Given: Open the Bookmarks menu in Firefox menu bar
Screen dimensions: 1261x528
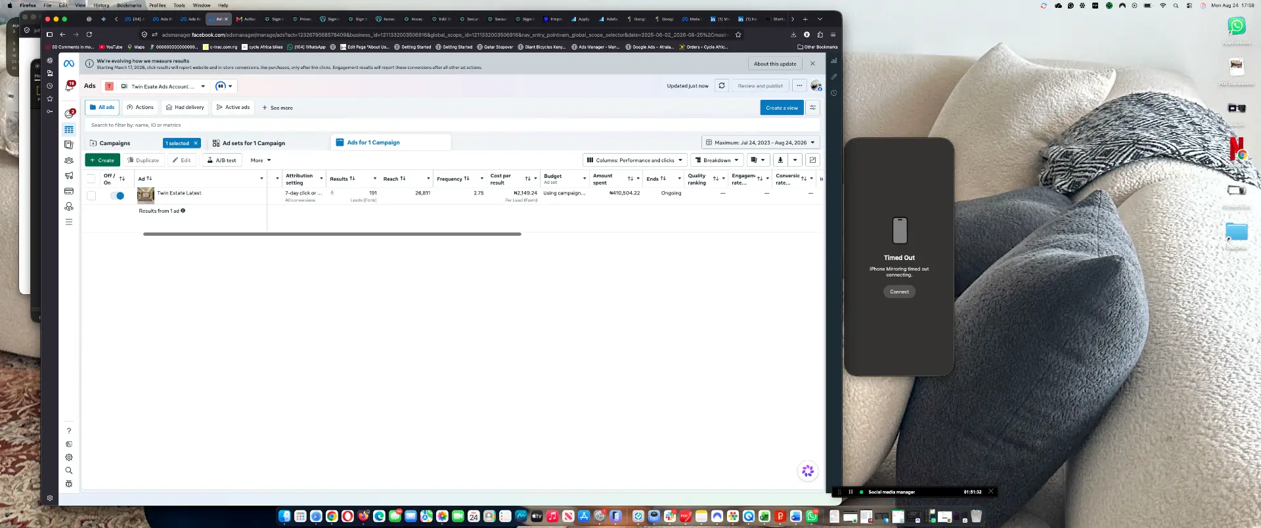Looking at the screenshot, I should pyautogui.click(x=129, y=5).
